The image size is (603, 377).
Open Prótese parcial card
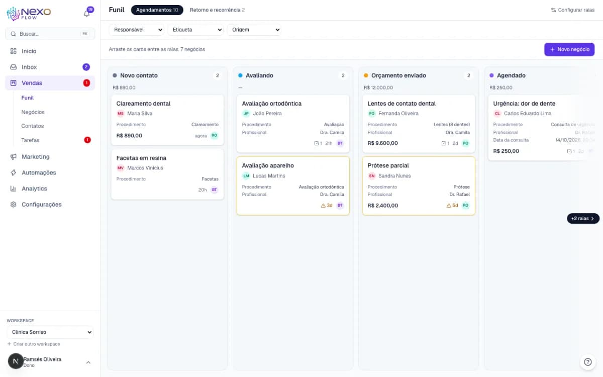point(419,186)
